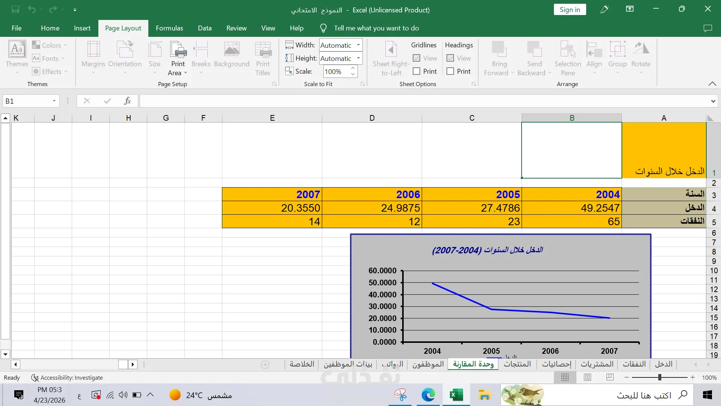Select column B header
The image size is (721, 406).
point(572,118)
